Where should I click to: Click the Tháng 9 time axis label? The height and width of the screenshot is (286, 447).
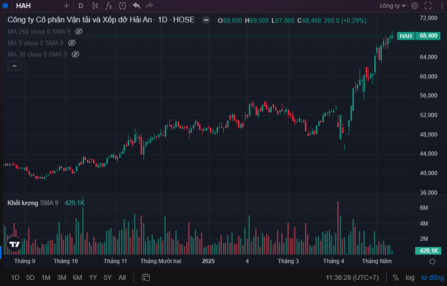click(25, 261)
